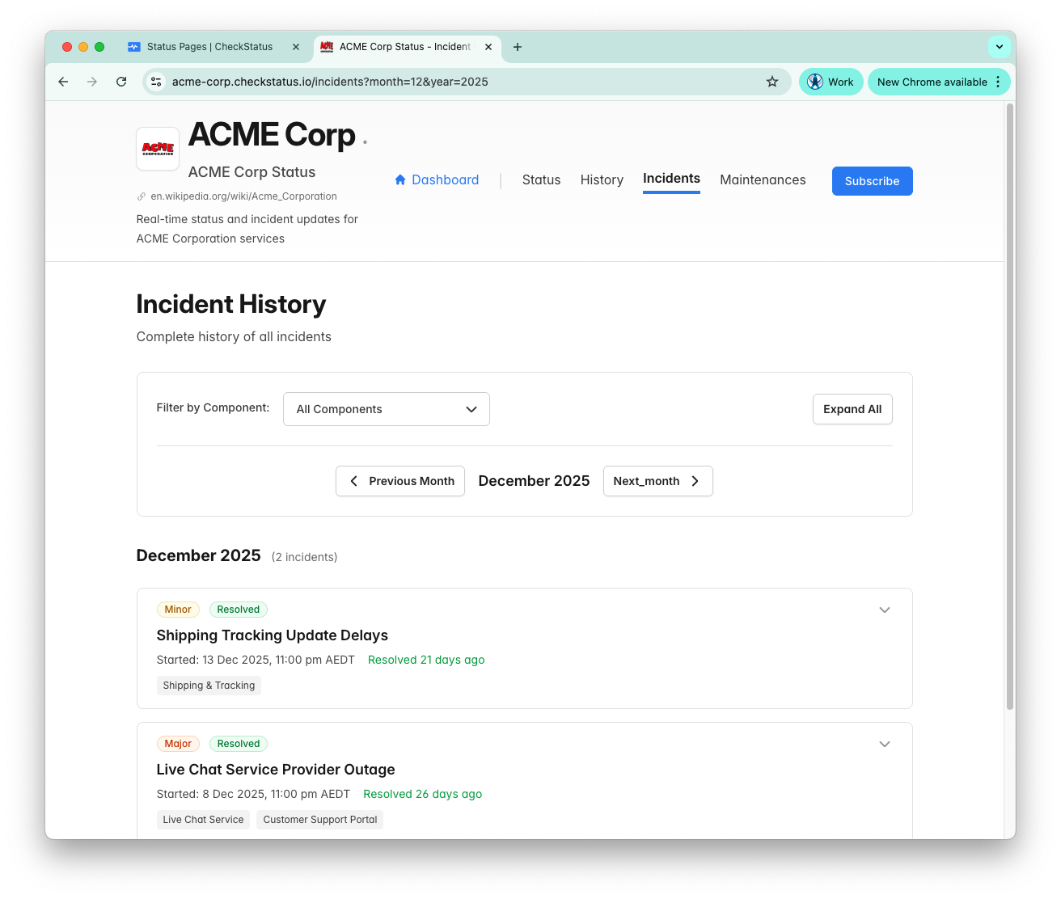Expand the Shipping Tracking Update Delays incident
Image resolution: width=1061 pixels, height=899 pixels.
(885, 610)
